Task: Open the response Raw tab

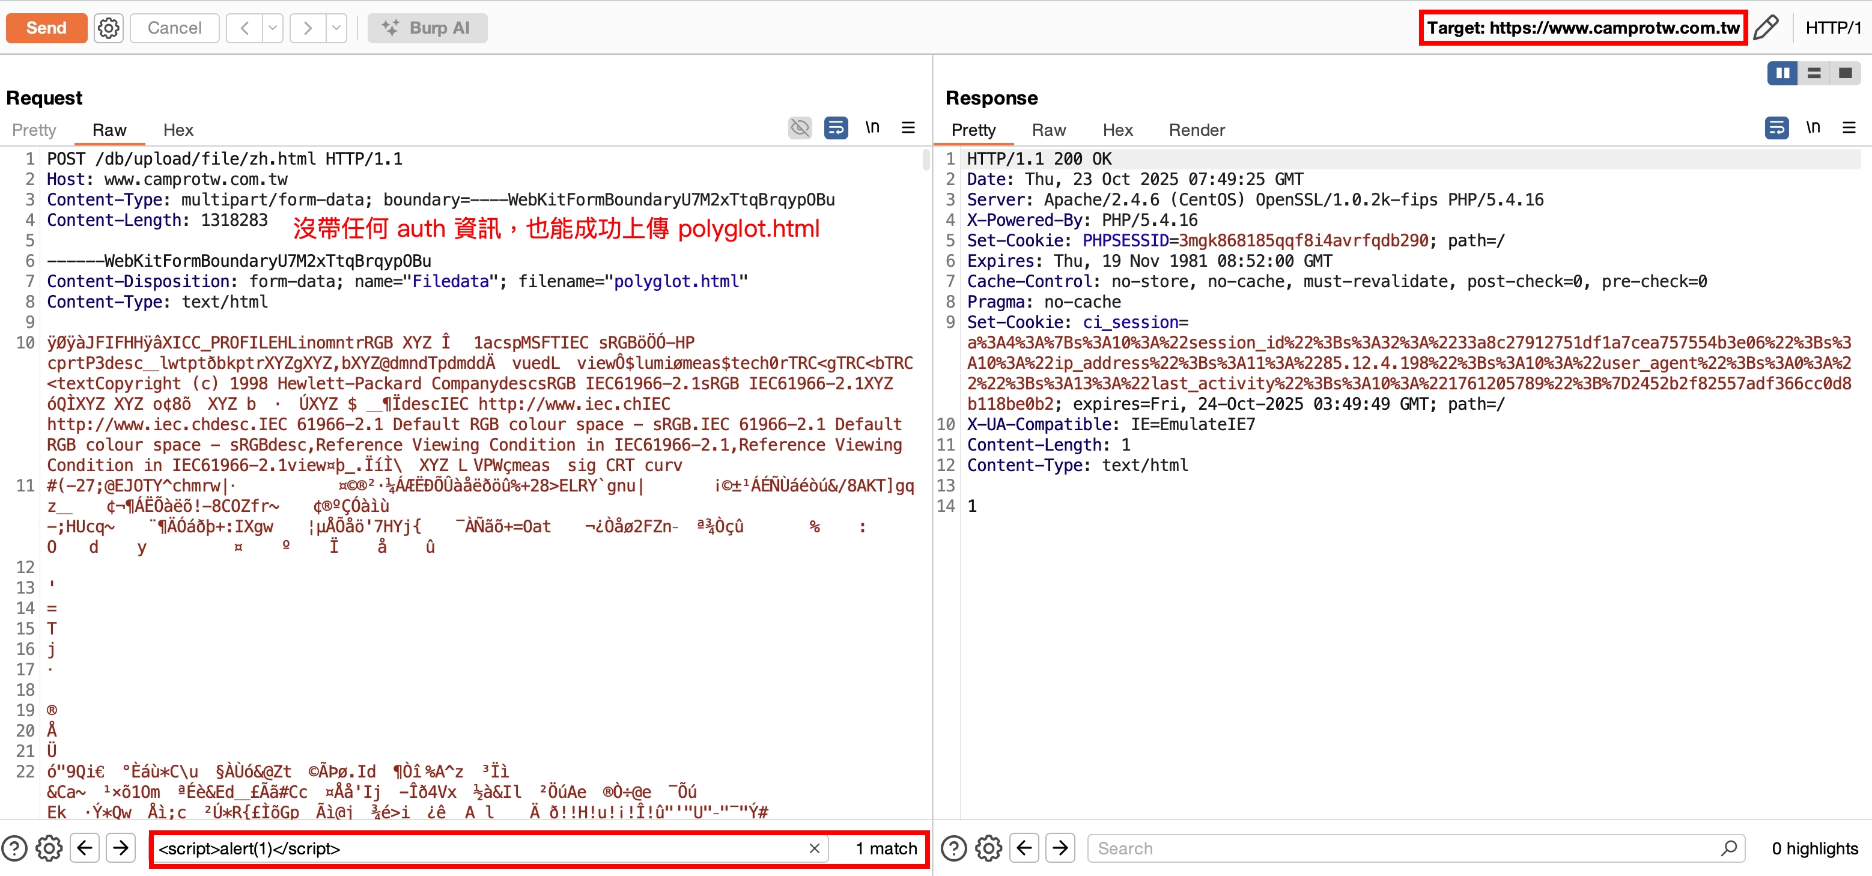Action: tap(1048, 129)
